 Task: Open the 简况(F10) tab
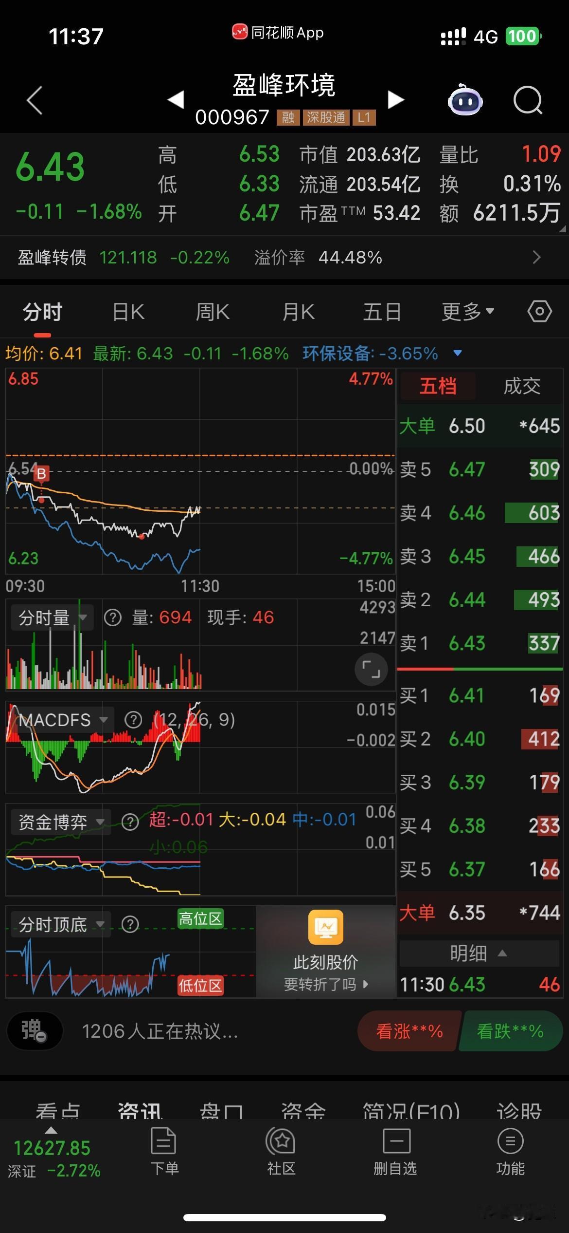coord(411,1111)
